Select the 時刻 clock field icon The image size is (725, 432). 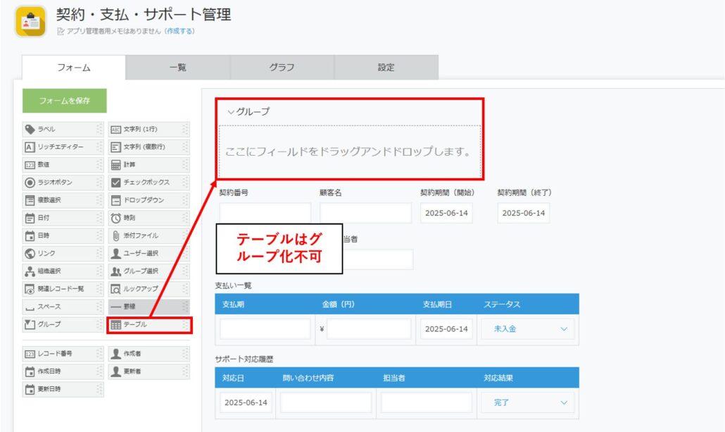[x=116, y=218]
